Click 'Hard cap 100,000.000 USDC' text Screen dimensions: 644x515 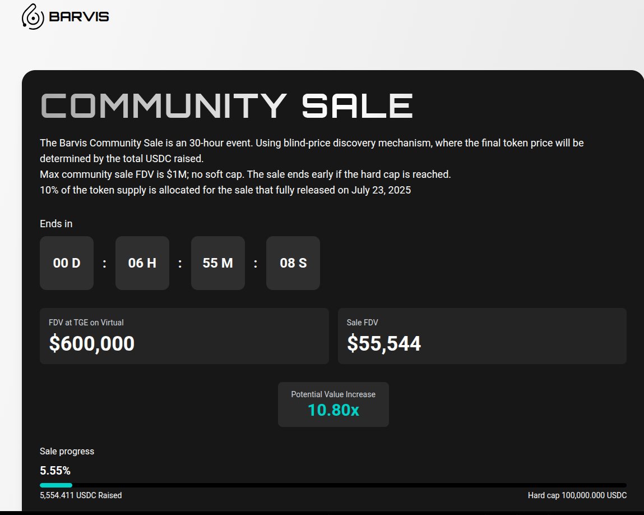[577, 495]
